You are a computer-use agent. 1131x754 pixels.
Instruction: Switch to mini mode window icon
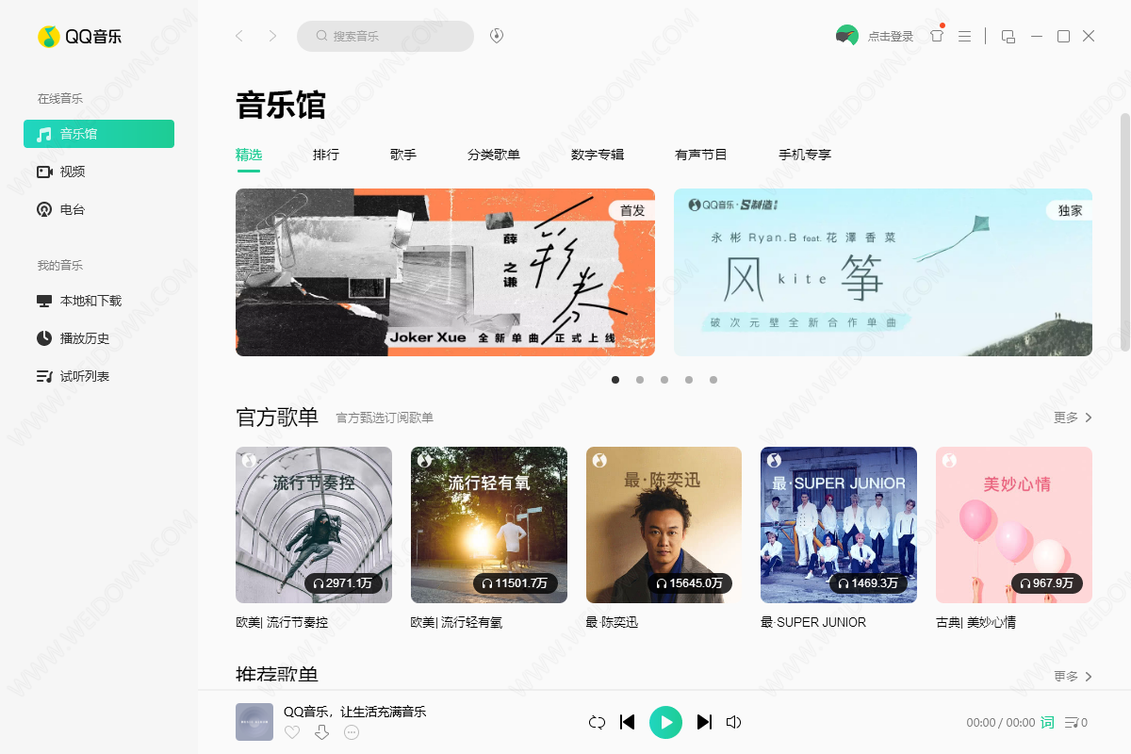click(1008, 36)
